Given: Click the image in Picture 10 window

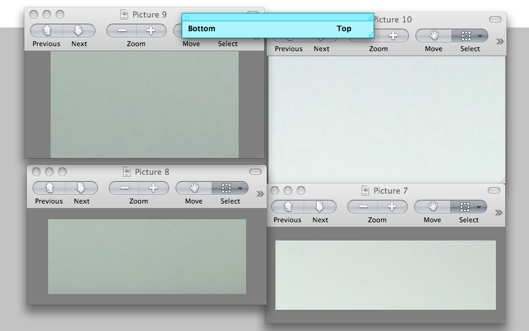Looking at the screenshot, I should (x=387, y=120).
